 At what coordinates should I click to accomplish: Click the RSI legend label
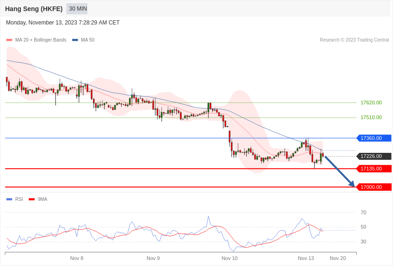(x=19, y=199)
